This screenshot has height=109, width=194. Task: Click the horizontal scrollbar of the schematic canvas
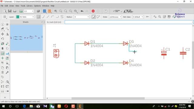click(108, 98)
